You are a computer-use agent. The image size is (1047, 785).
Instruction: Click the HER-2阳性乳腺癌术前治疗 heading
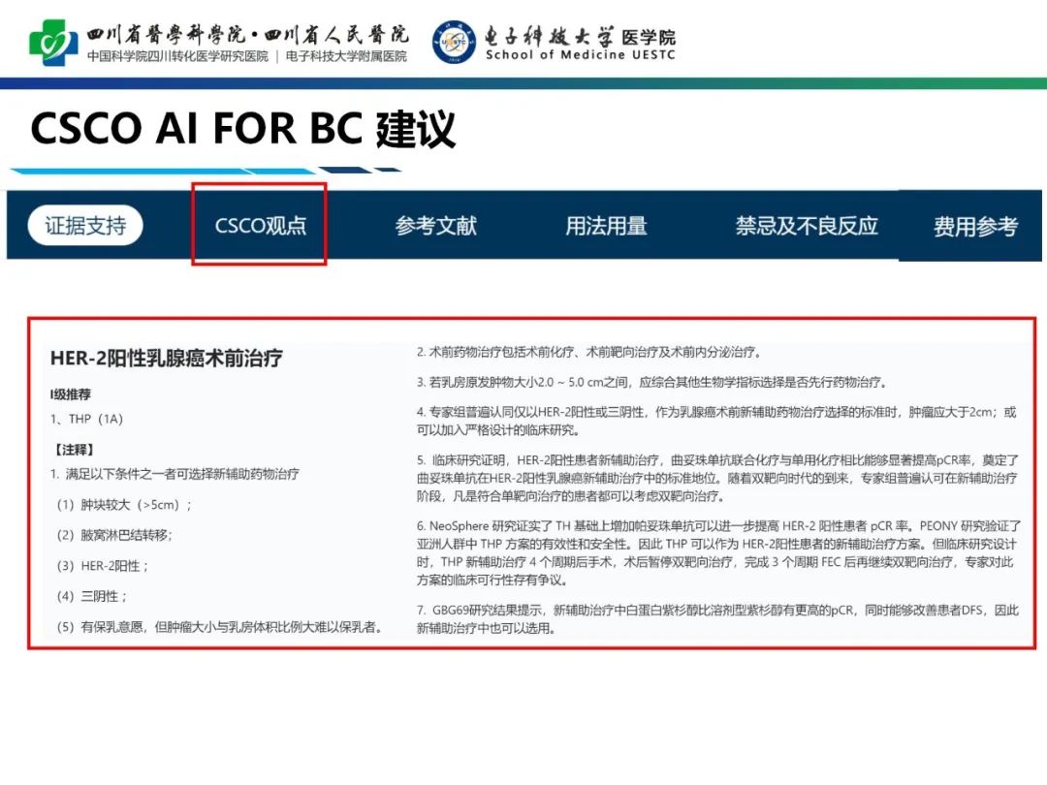pyautogui.click(x=166, y=359)
